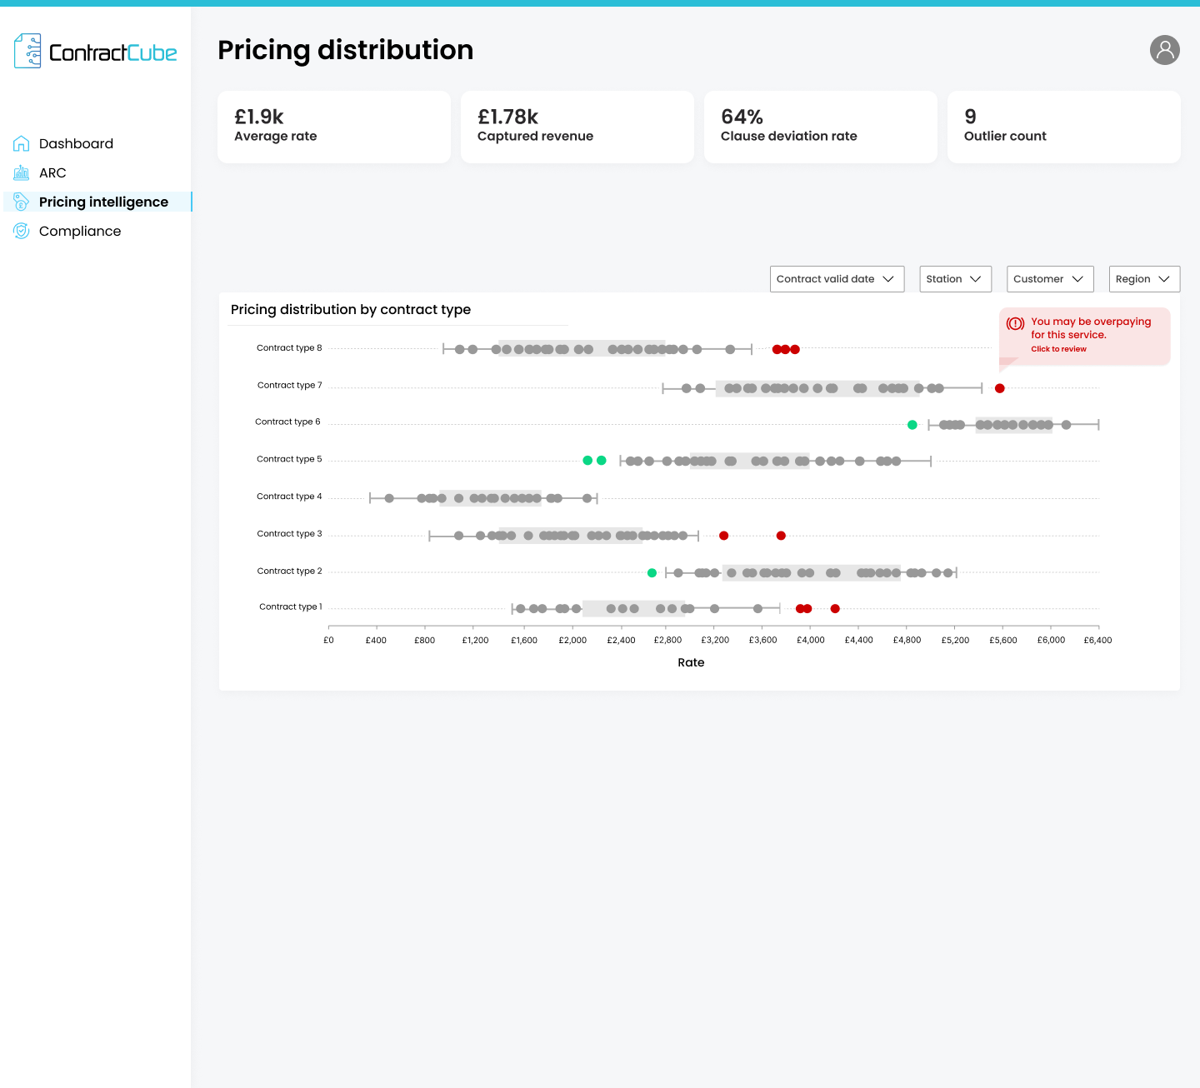Select the Captured revenue £1.78k card
The image size is (1200, 1088).
point(577,127)
